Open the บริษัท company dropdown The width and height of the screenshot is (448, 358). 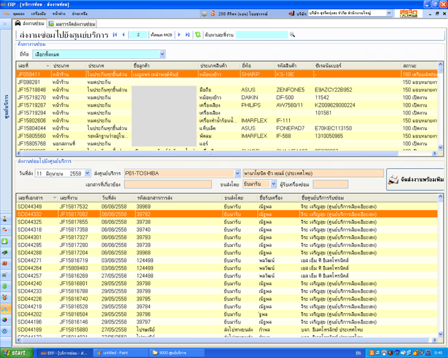point(389,13)
